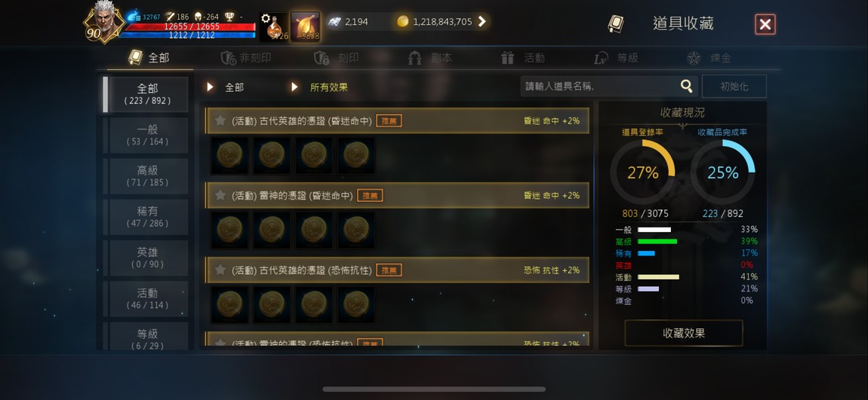
Task: Tap the blue diamond currency icon
Action: 334,22
